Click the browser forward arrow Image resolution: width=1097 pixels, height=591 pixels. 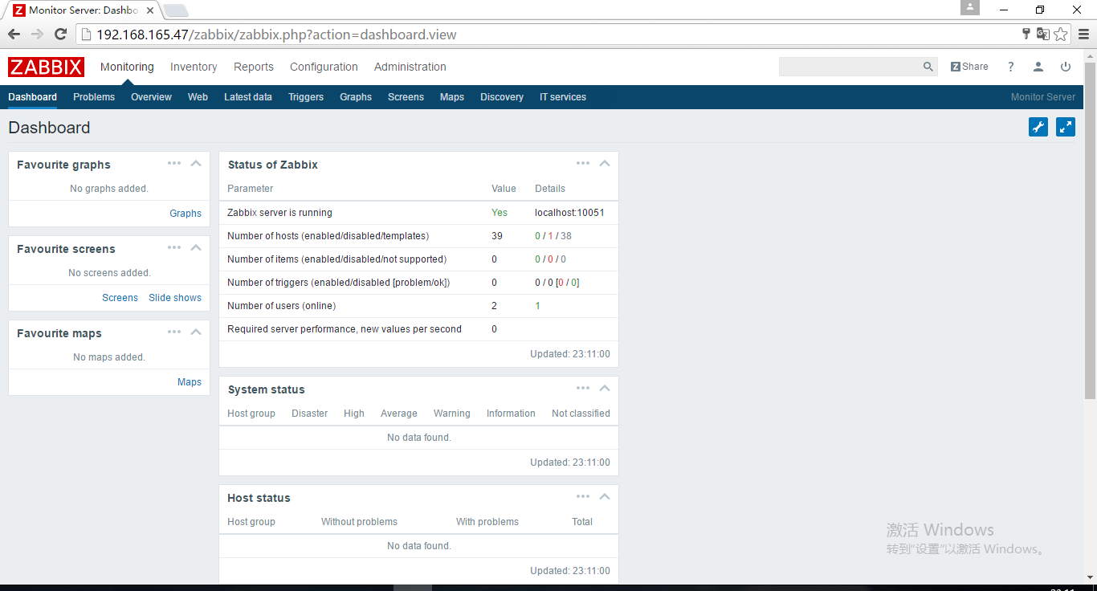[37, 35]
